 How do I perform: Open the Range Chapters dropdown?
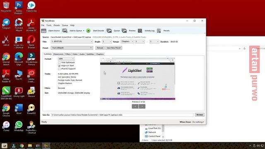tap(127, 41)
